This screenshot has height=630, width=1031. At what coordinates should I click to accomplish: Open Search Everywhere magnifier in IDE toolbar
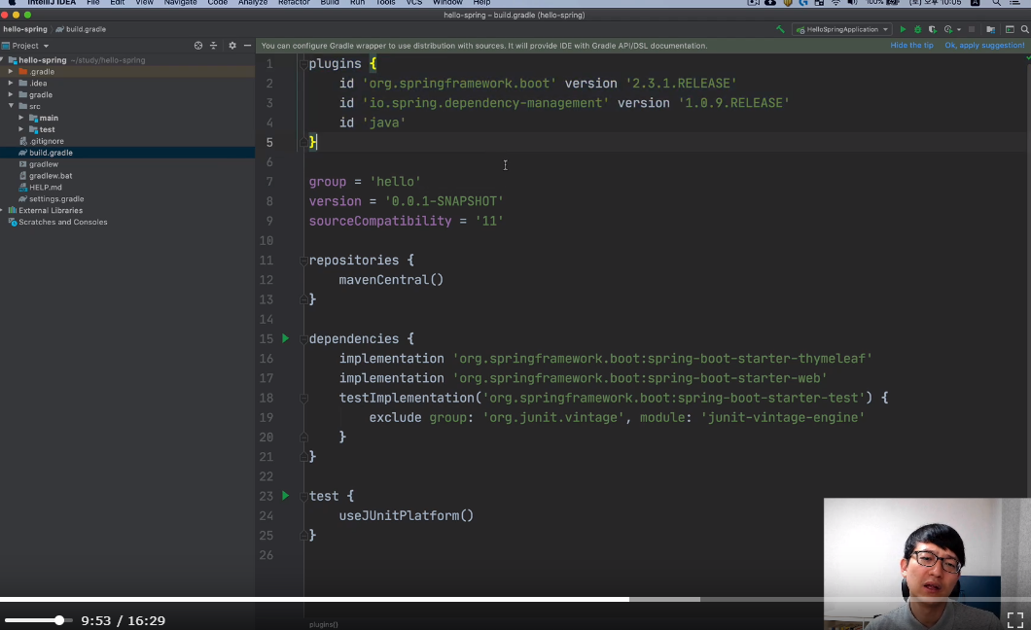(1024, 29)
